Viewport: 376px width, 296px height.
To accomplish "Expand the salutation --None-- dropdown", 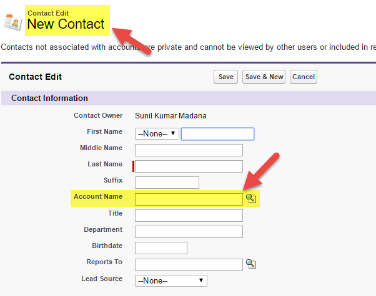I will (157, 134).
